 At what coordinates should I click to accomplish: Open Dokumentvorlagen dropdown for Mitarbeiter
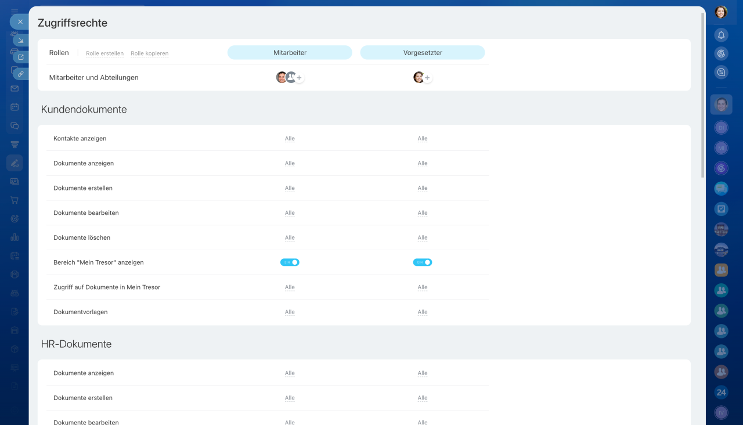point(290,312)
